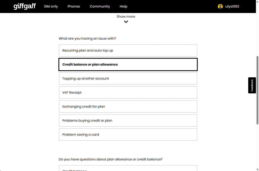This screenshot has width=259, height=171.
Task: Click the giffgaff logo
Action: coord(25,6)
